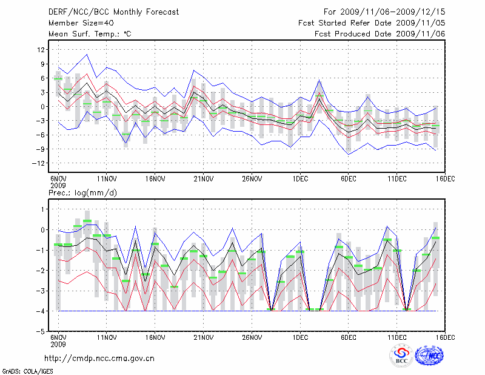Click the Fcst Produced Date line
This screenshot has height=375, width=485.
pyautogui.click(x=380, y=34)
